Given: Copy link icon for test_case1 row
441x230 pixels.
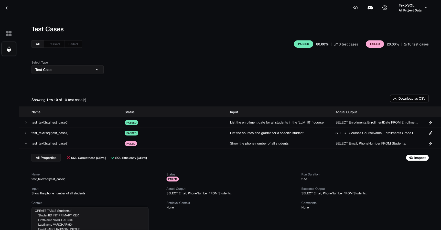Looking at the screenshot, I should pyautogui.click(x=431, y=133).
